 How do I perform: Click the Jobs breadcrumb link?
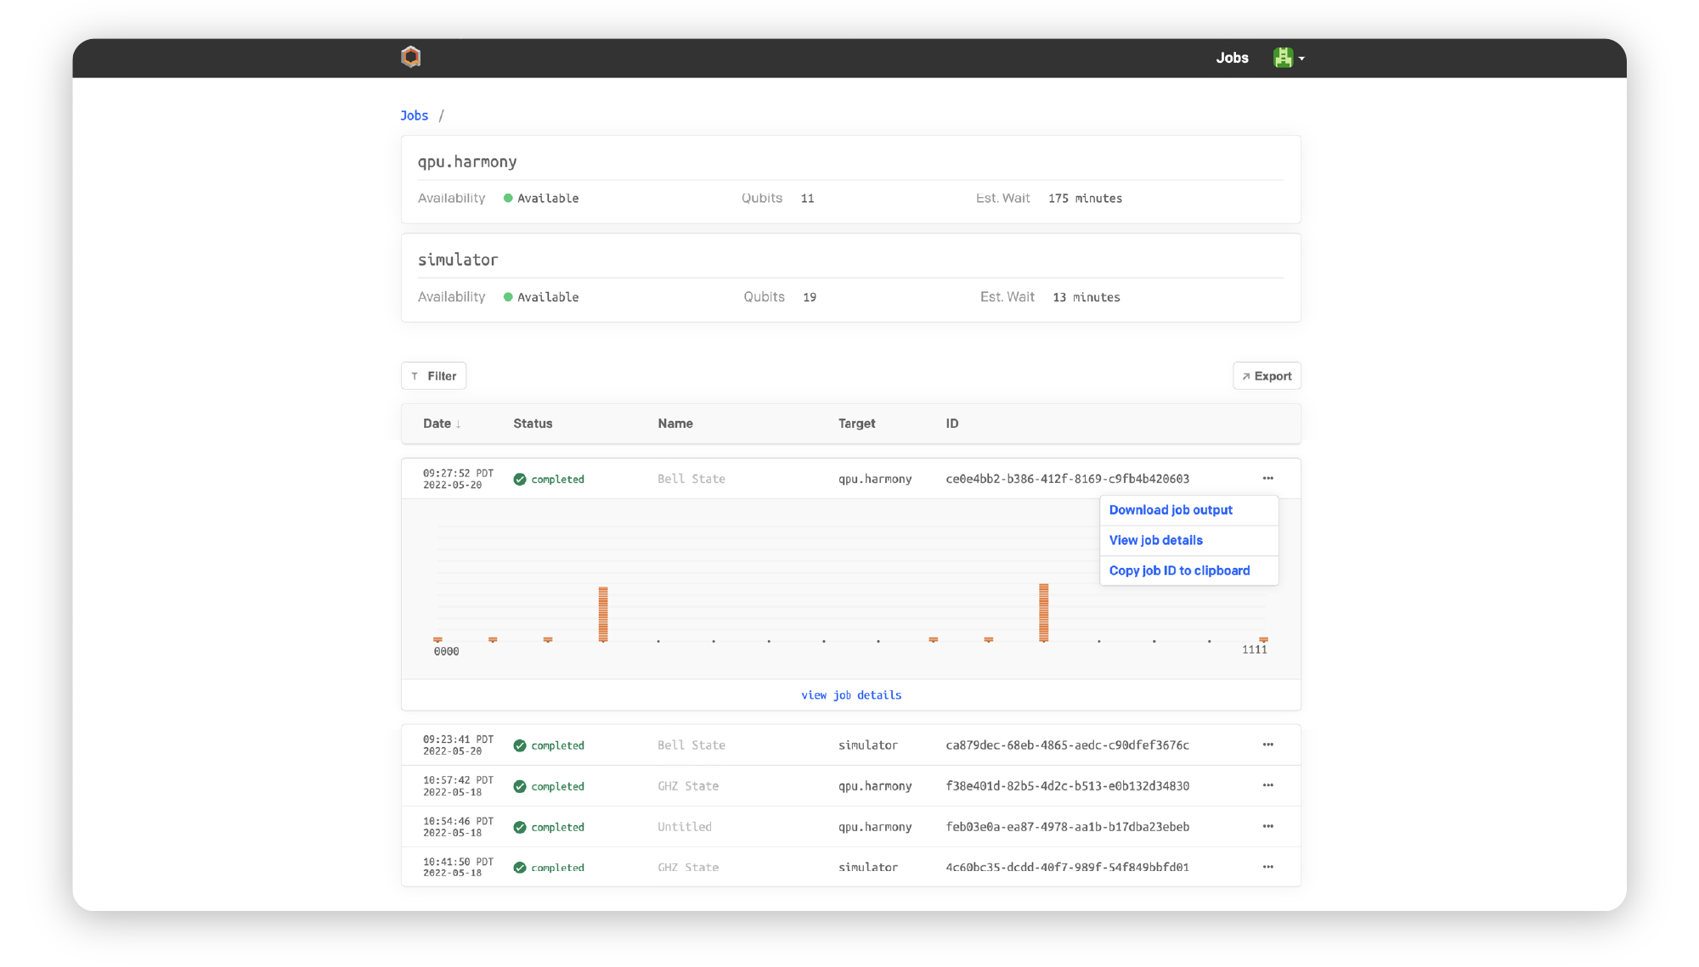pos(415,115)
